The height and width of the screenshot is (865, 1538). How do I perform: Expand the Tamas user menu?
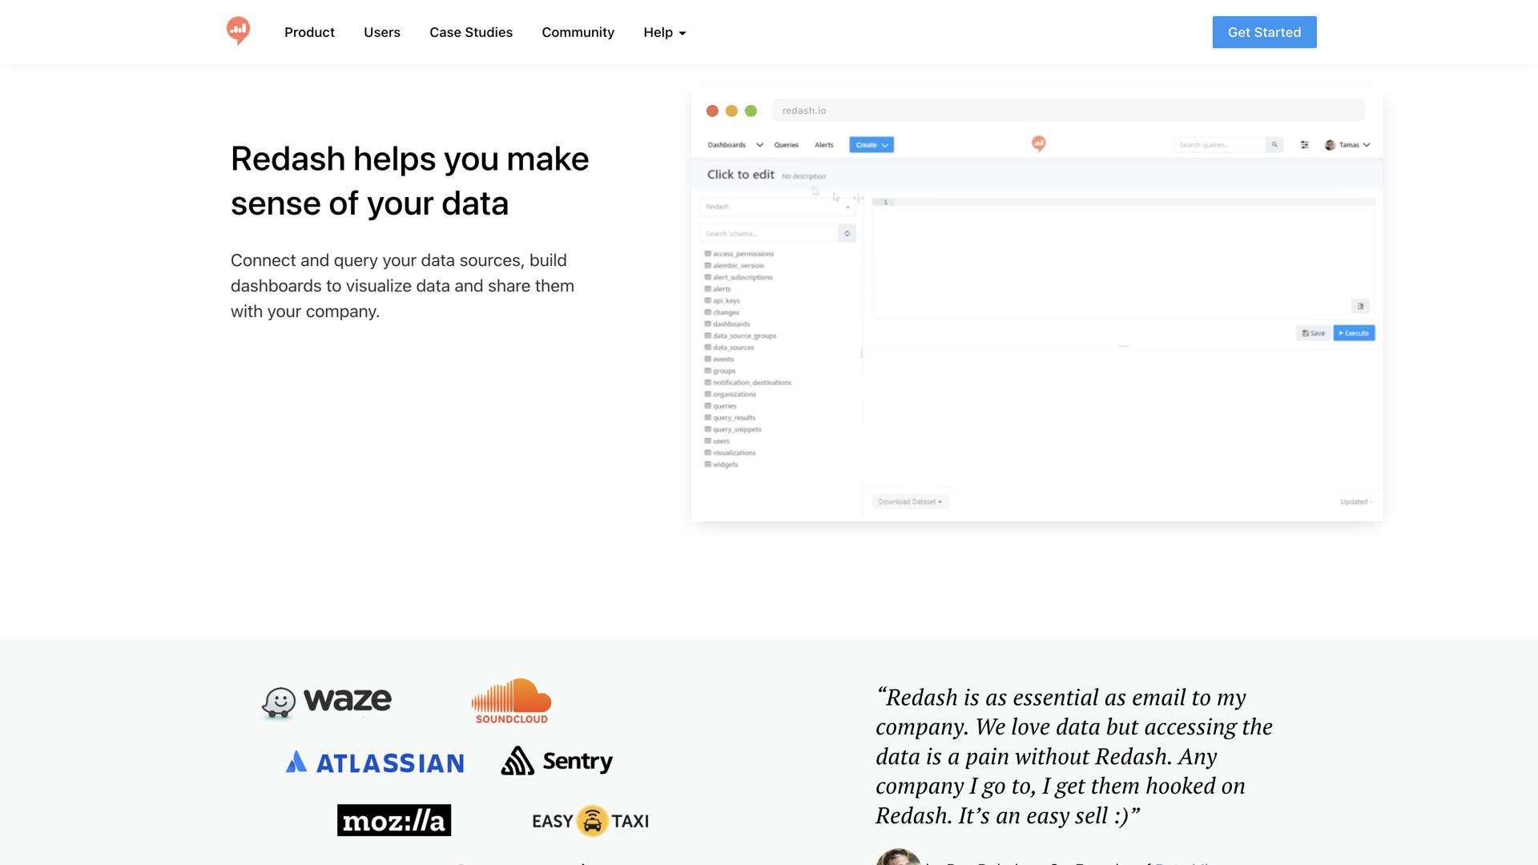click(1347, 145)
